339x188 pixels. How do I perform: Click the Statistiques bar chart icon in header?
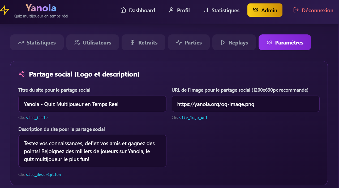(206, 10)
